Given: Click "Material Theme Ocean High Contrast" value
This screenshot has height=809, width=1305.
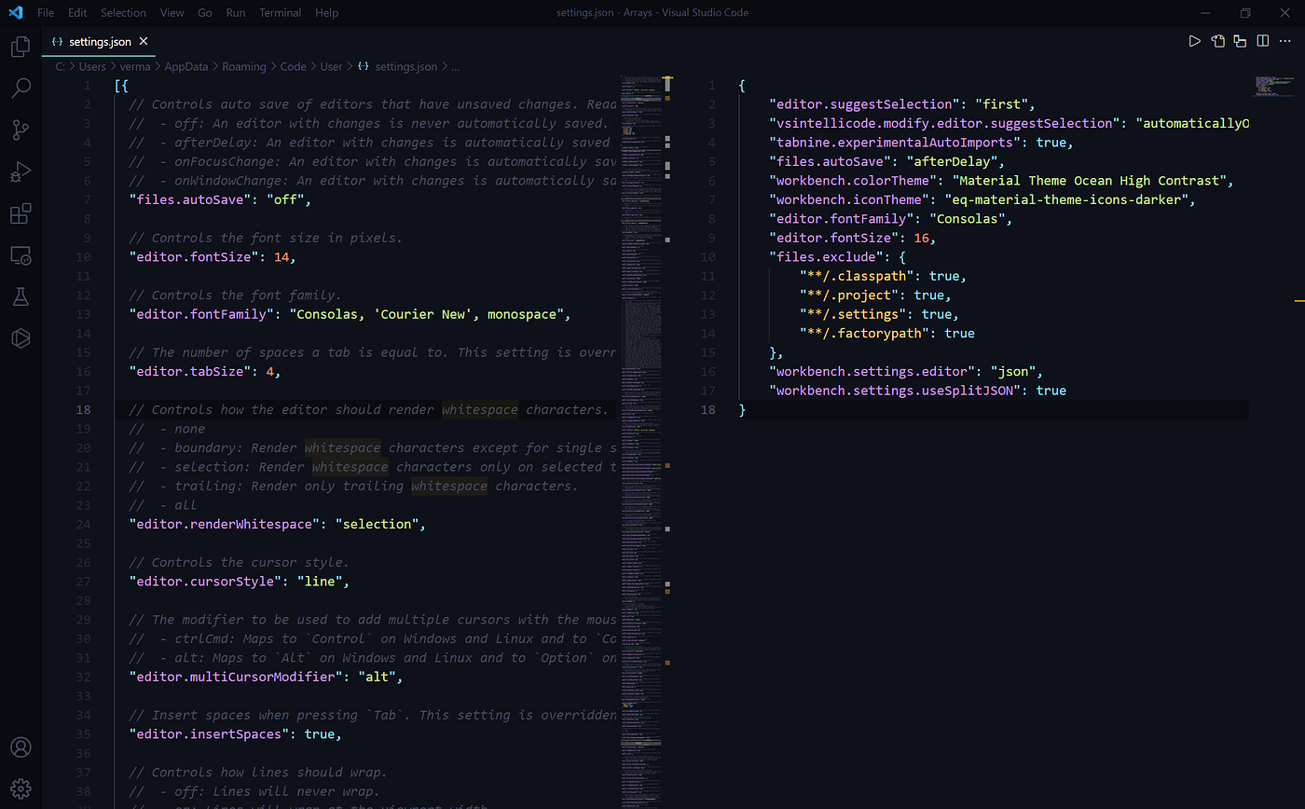Looking at the screenshot, I should [x=1089, y=181].
